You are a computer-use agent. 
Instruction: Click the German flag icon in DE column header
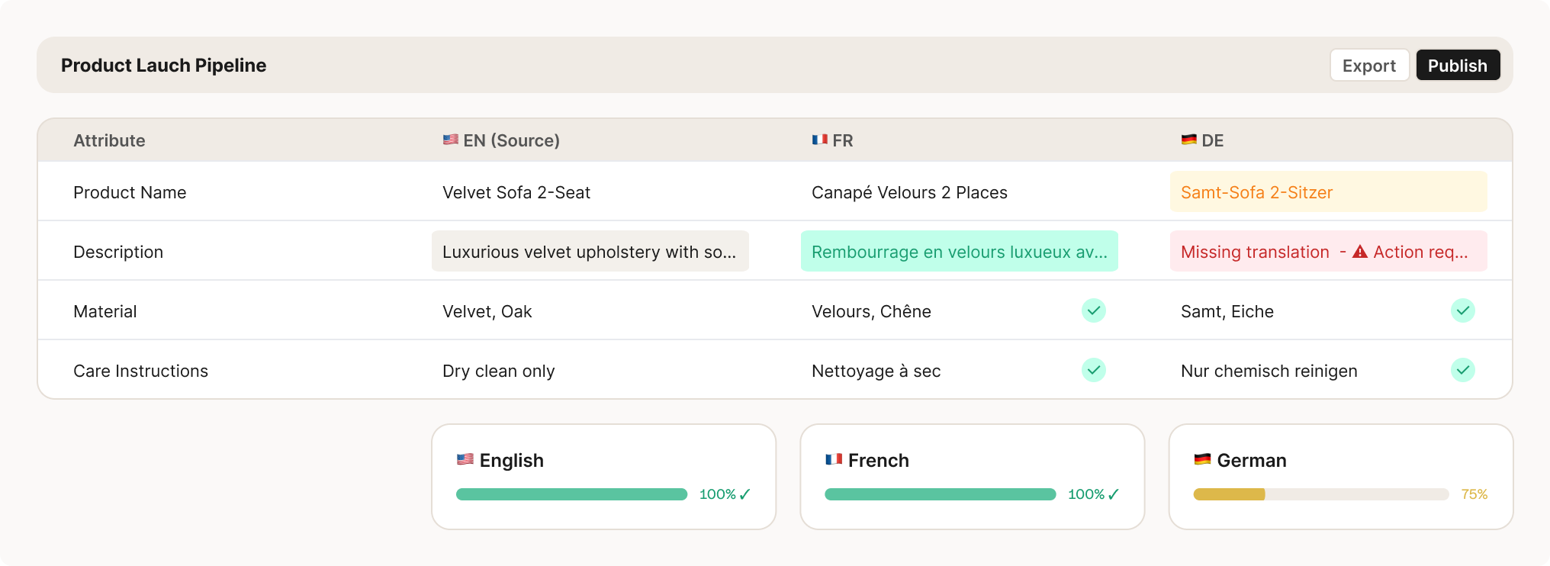coord(1188,140)
